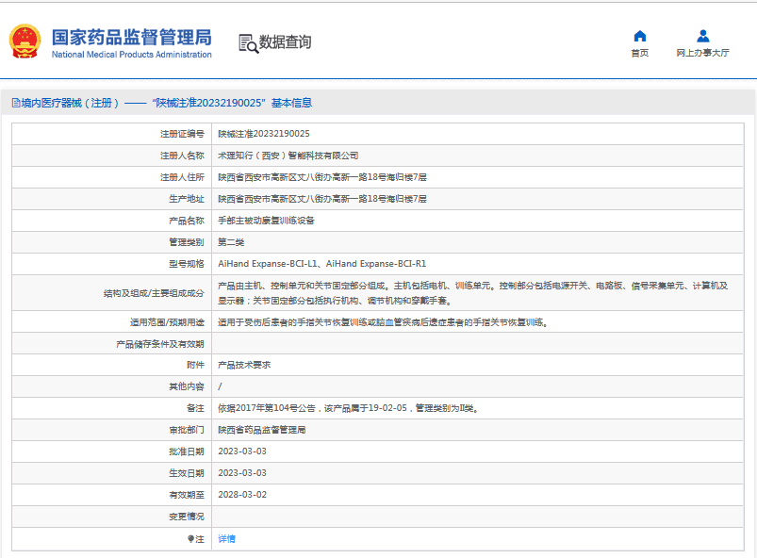
Task: Click the 其他内容 row label
Action: [187, 386]
